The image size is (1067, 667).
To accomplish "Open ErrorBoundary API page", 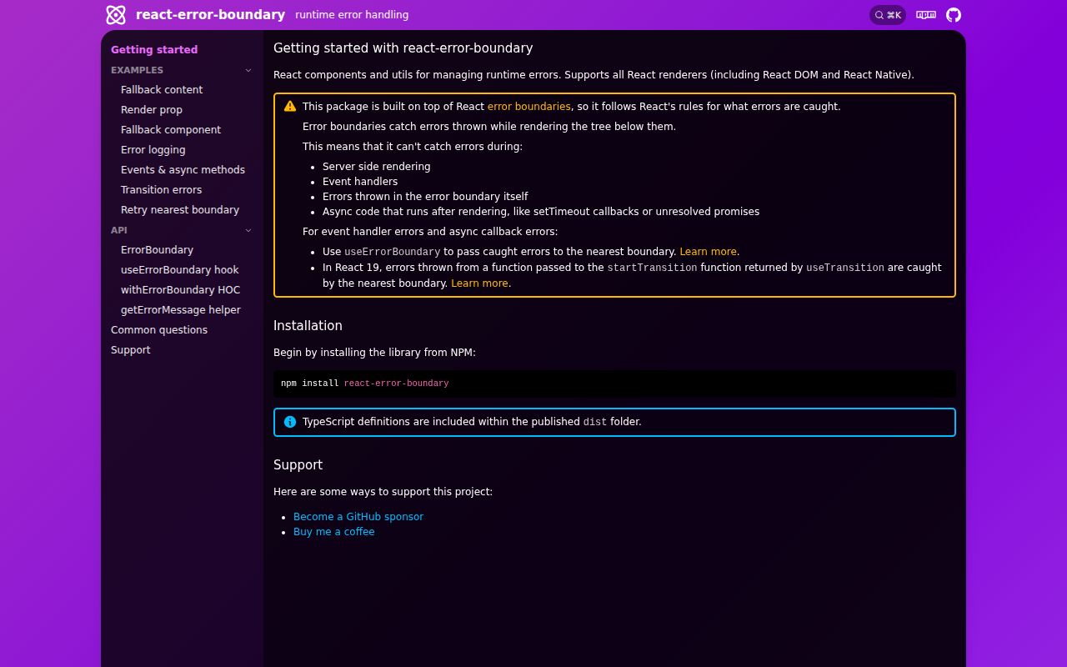I will (x=157, y=250).
